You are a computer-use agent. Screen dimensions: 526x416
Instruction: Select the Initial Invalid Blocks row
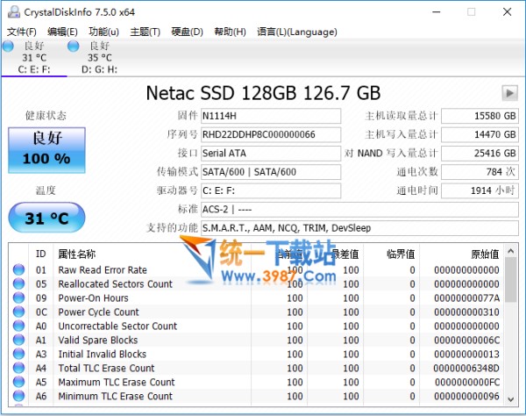256,354
